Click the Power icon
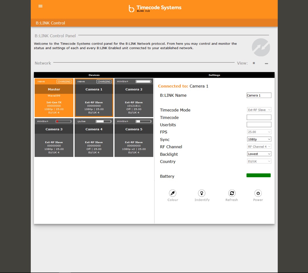The width and height of the screenshot is (308, 273). pyautogui.click(x=258, y=193)
